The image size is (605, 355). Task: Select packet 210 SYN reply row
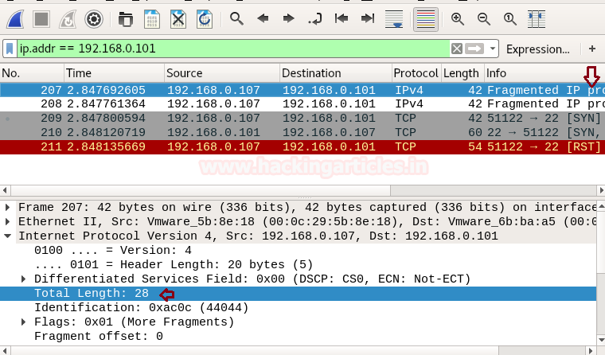(x=302, y=132)
